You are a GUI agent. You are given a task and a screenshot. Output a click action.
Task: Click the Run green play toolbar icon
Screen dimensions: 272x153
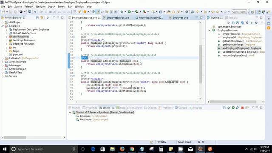tap(129, 12)
